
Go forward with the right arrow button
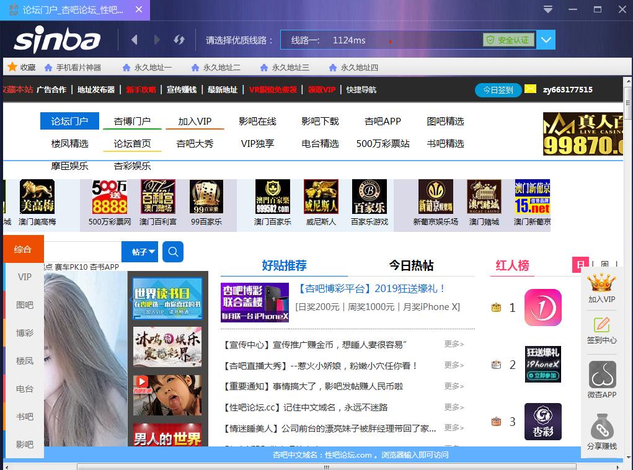tap(157, 40)
